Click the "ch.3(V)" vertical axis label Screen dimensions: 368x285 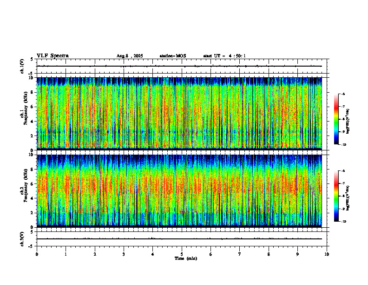[22, 239]
